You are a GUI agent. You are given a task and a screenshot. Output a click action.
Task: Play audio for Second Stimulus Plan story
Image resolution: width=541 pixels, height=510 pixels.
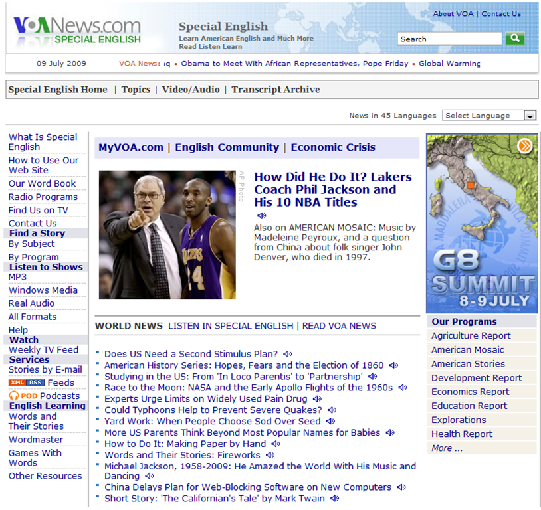288,354
